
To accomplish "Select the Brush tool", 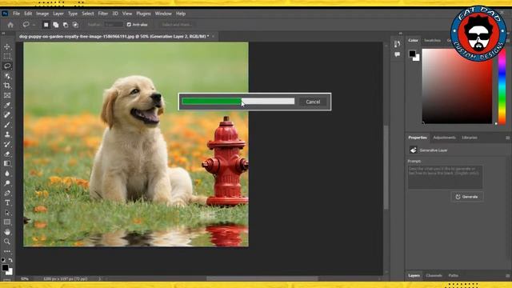I will pos(7,125).
